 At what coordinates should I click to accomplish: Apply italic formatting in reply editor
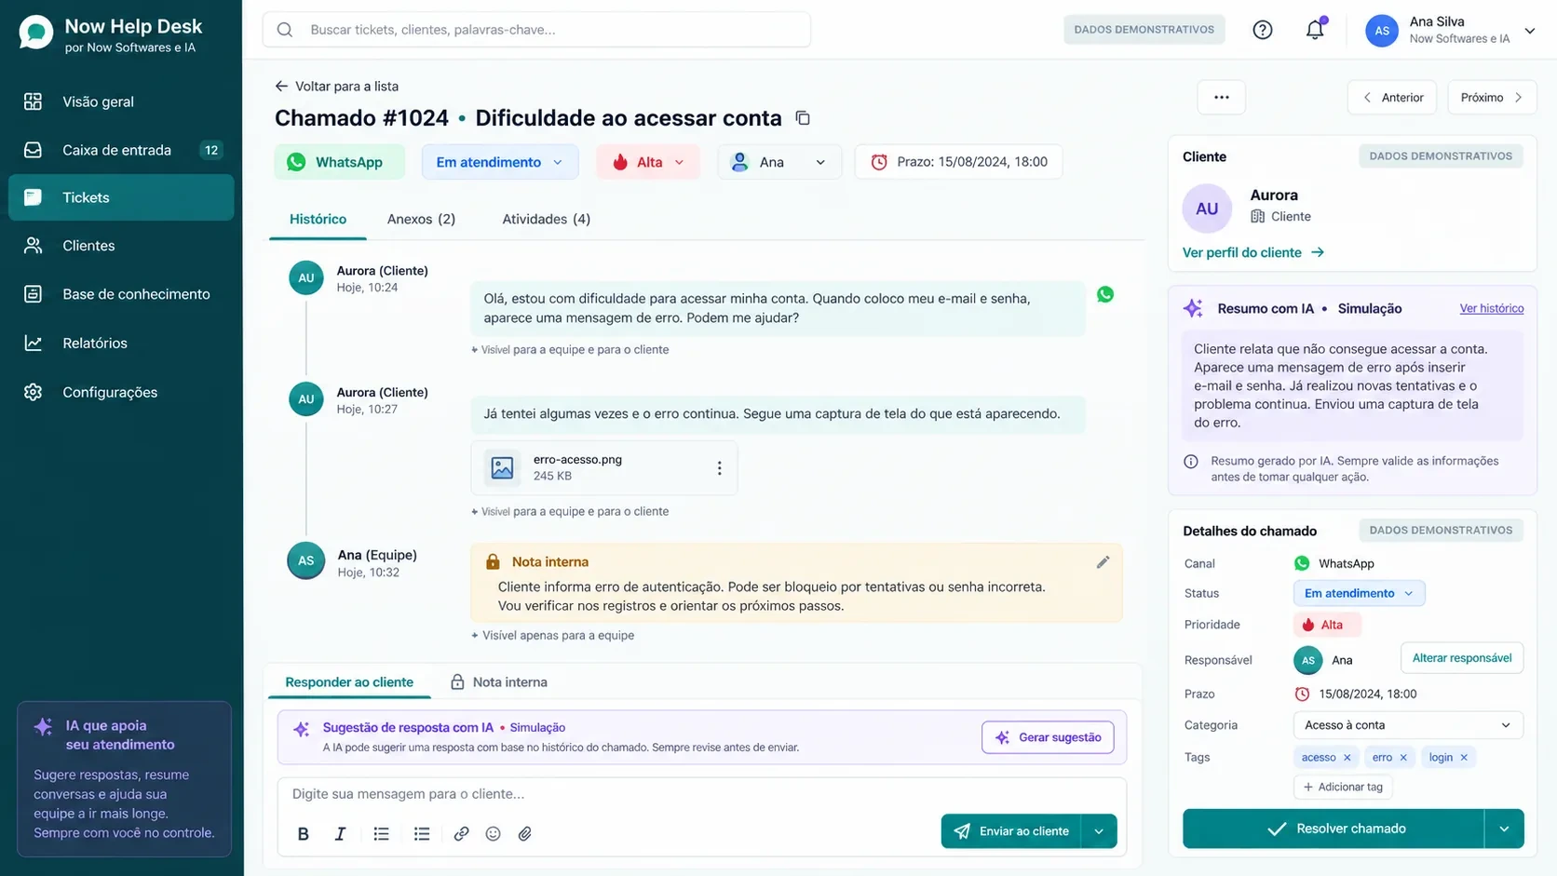(340, 834)
